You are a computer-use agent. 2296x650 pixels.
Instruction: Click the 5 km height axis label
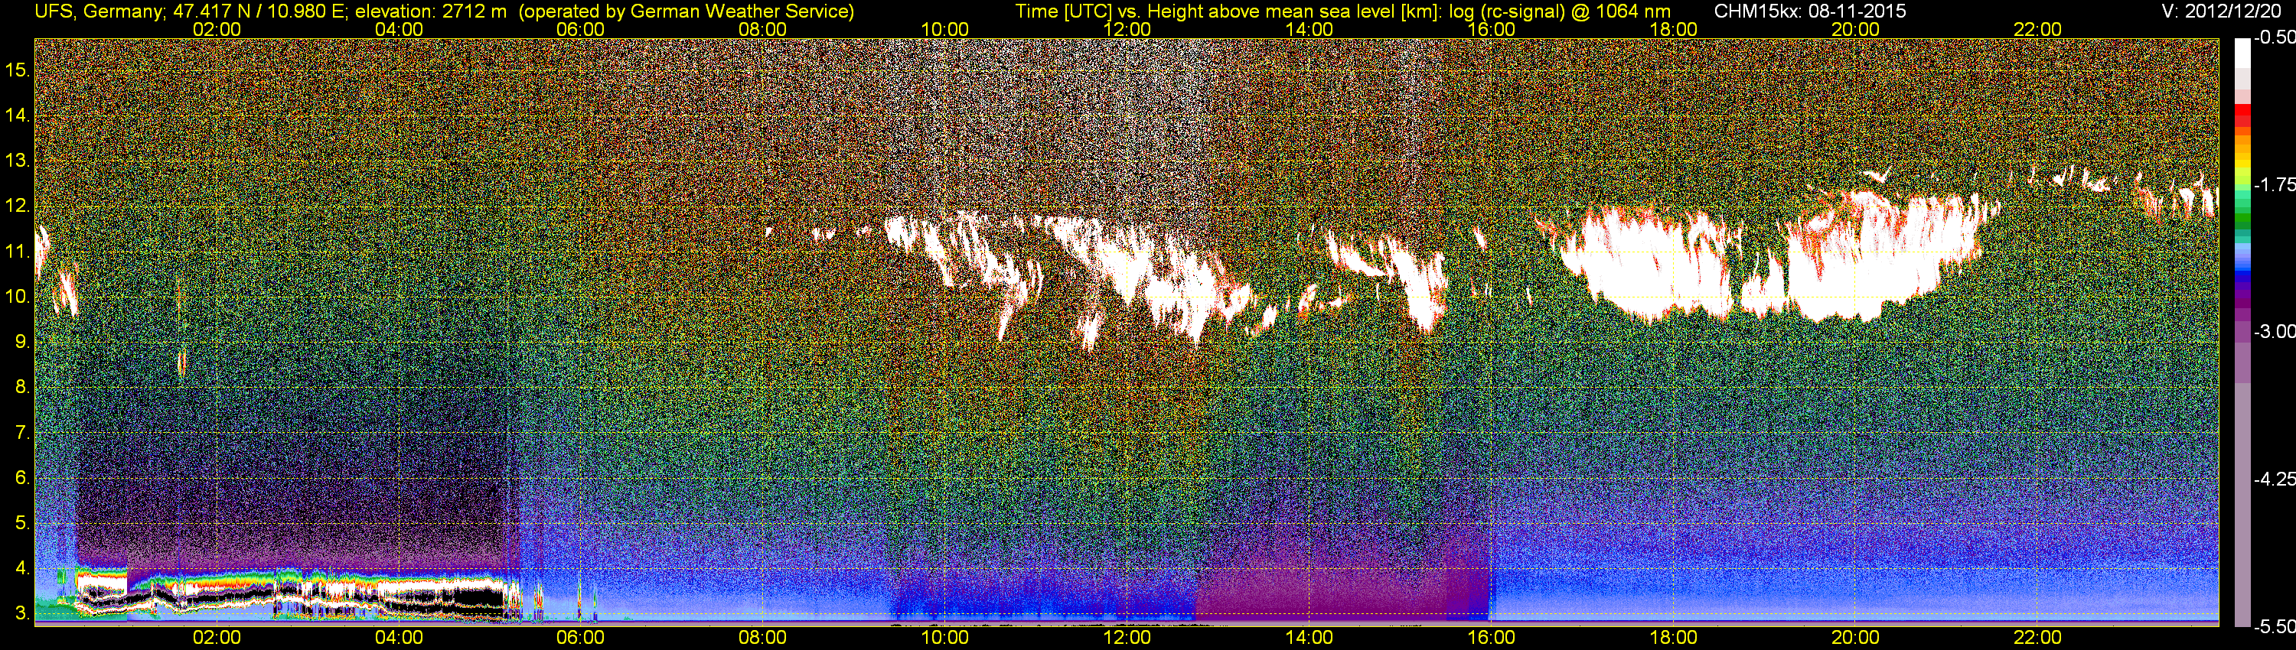tap(21, 522)
